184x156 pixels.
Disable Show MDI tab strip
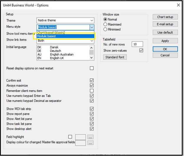pos(92,109)
